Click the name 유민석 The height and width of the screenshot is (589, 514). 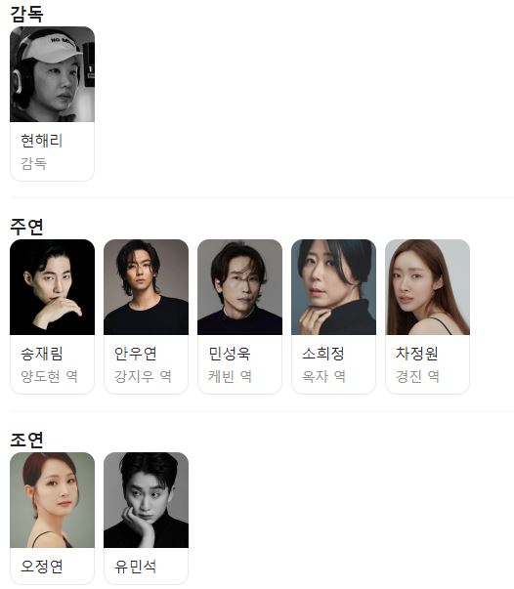pos(136,567)
